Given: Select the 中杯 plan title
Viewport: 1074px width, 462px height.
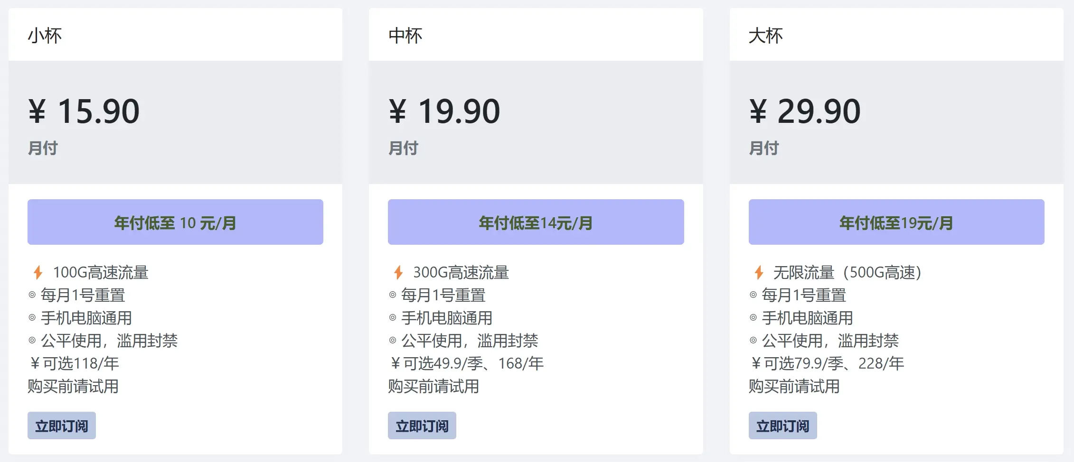Looking at the screenshot, I should point(405,36).
